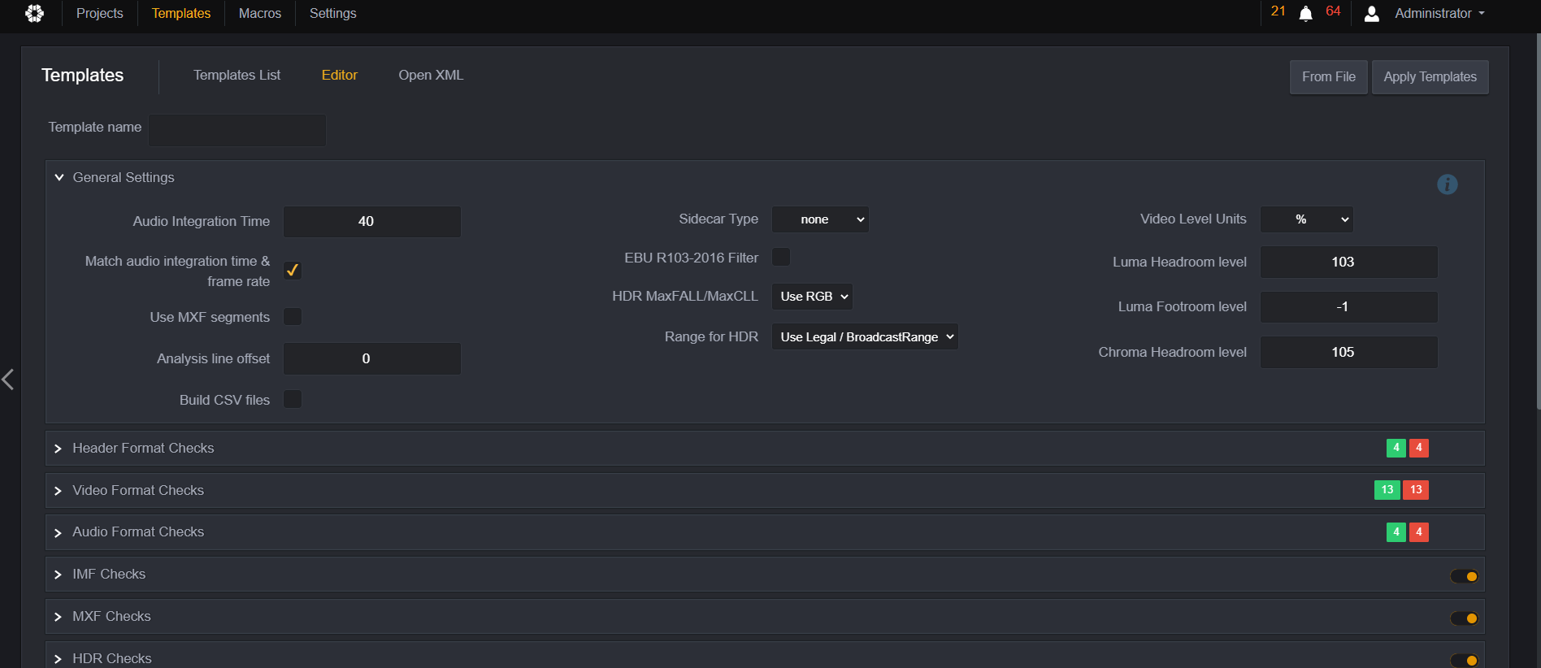The image size is (1541, 668).
Task: Open Macros in top navigation
Action: (x=260, y=14)
